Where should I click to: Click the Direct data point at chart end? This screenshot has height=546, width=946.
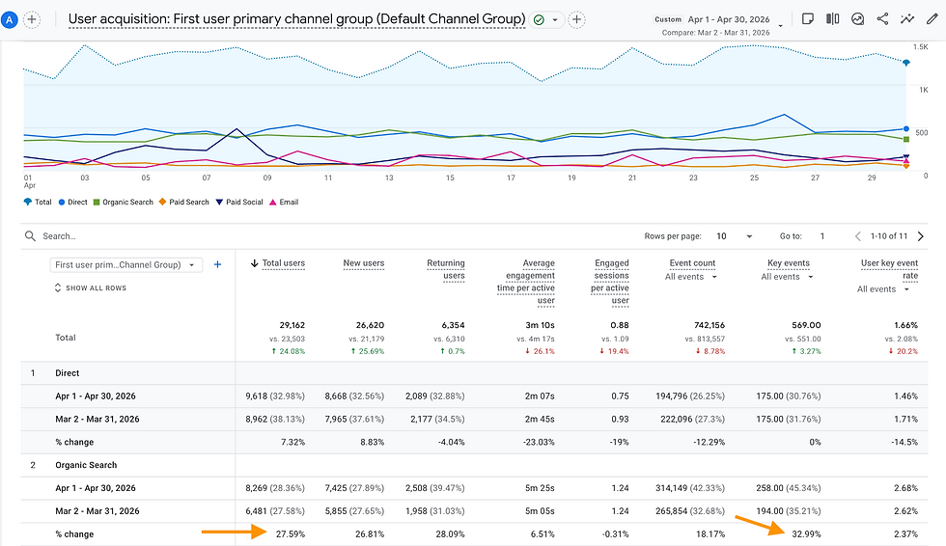click(x=906, y=129)
